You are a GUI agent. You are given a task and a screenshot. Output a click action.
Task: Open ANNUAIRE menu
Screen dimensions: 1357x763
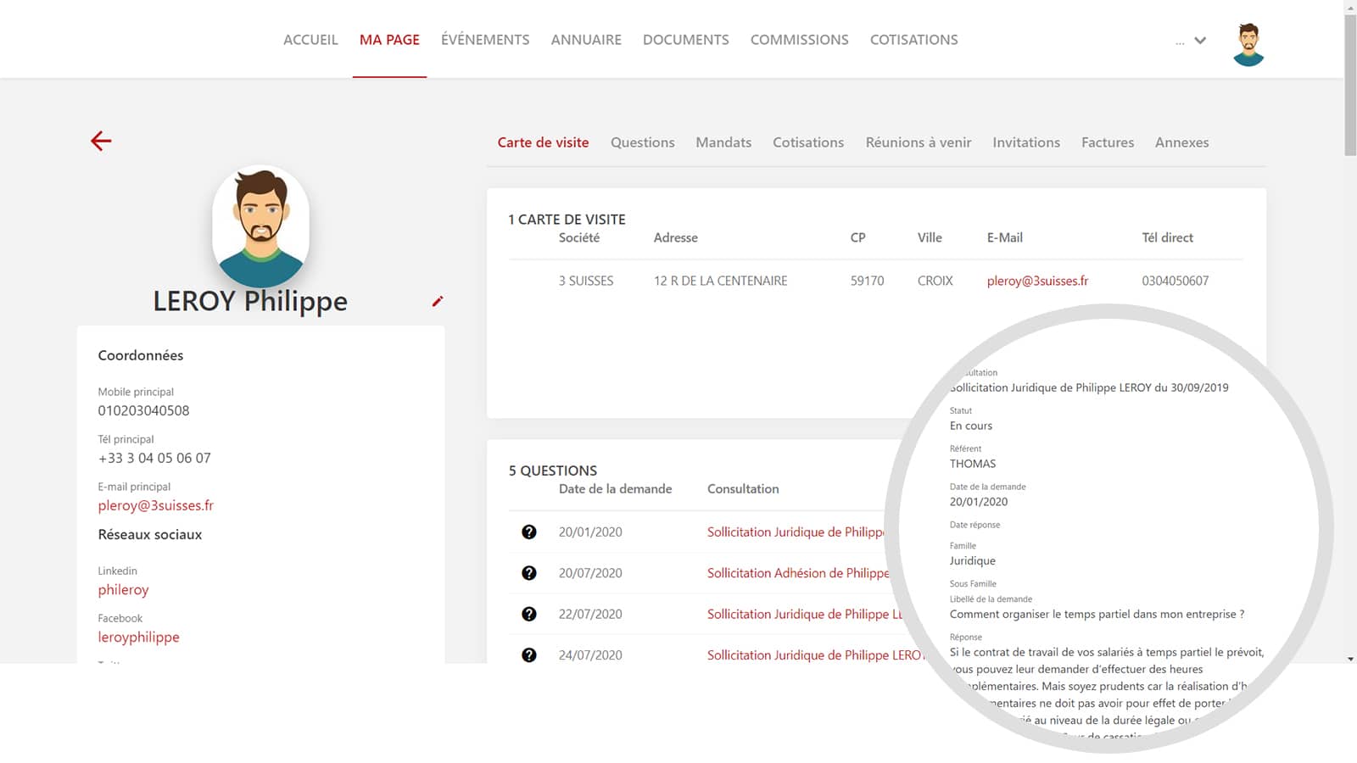click(x=586, y=40)
